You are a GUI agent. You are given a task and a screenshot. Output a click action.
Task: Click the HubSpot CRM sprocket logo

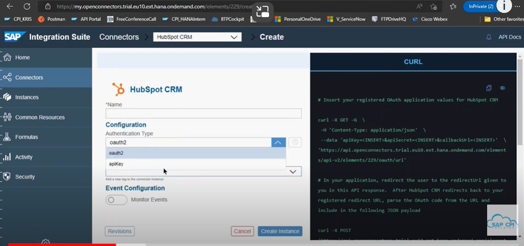(118, 89)
